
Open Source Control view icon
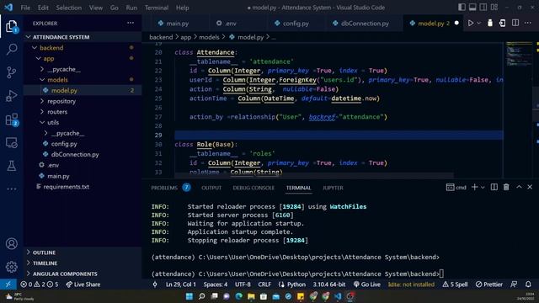coord(11,72)
